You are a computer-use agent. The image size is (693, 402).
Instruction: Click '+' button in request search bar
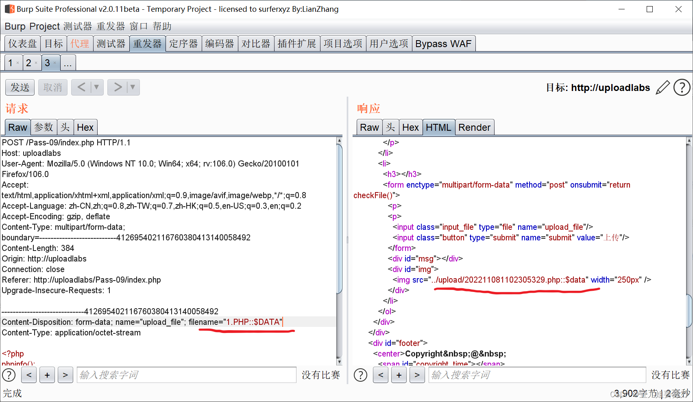tap(47, 375)
